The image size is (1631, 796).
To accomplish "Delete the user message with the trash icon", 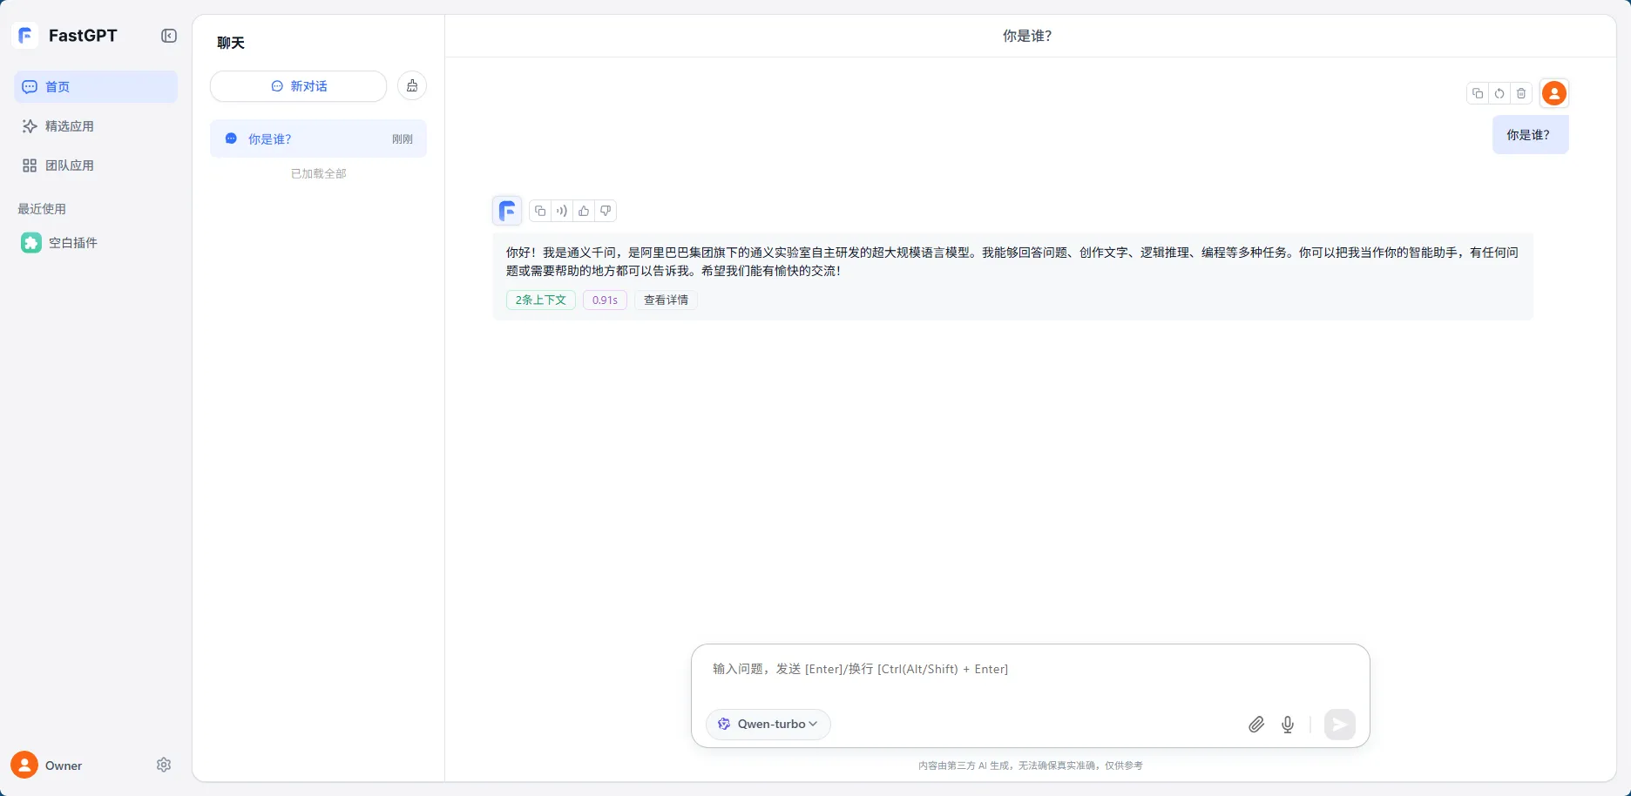I will click(x=1521, y=93).
